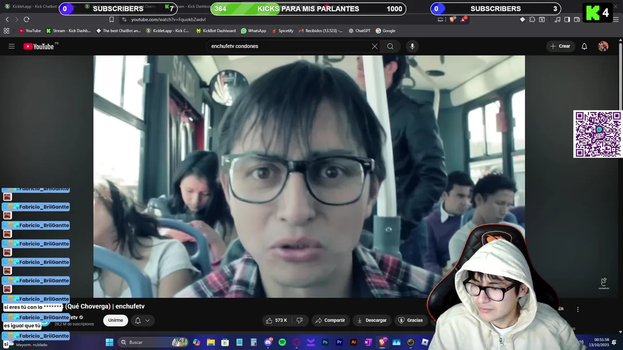Launch Premiere Pro from the taskbar
This screenshot has height=350, width=623.
coord(339,342)
